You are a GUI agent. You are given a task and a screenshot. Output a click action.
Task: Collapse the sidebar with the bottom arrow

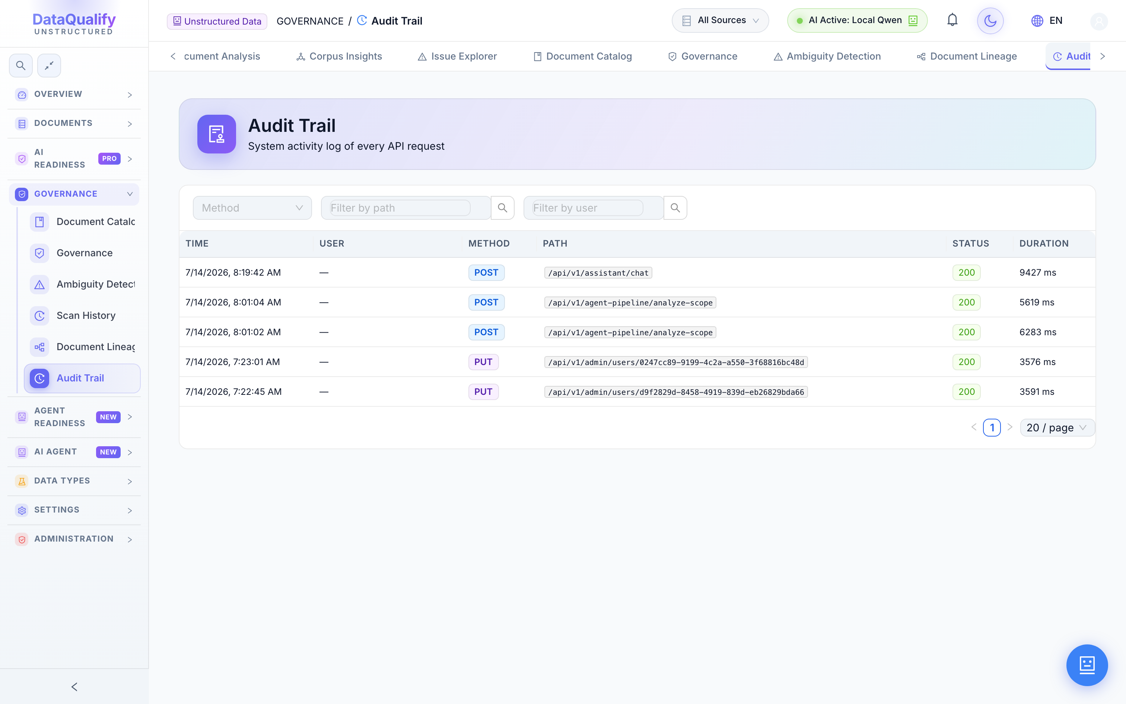74,687
